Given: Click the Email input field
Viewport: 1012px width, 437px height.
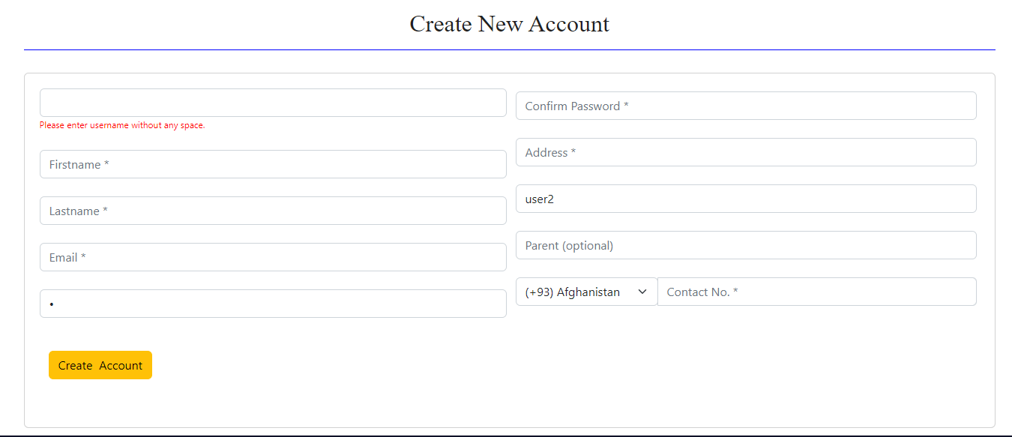Looking at the screenshot, I should pos(273,257).
